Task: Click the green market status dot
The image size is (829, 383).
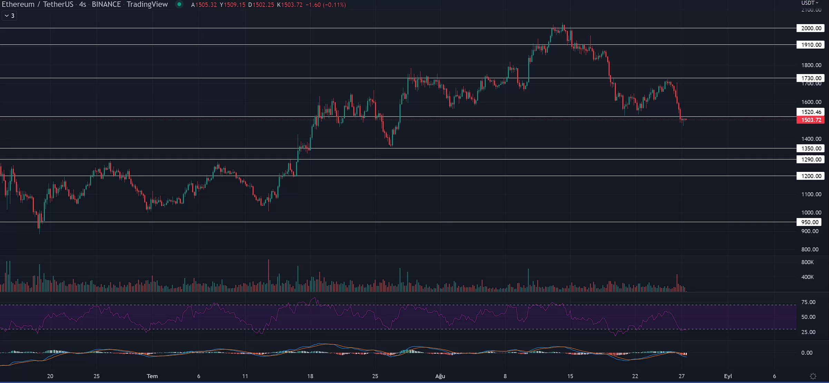Action: coord(179,4)
